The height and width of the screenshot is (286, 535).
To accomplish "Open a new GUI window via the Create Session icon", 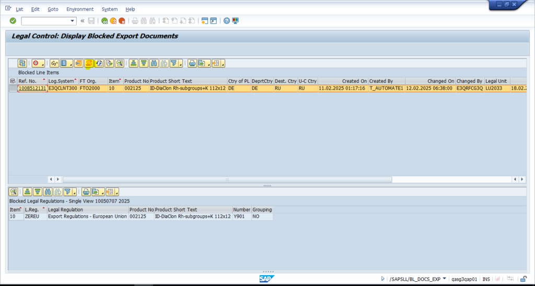I will pos(204,21).
